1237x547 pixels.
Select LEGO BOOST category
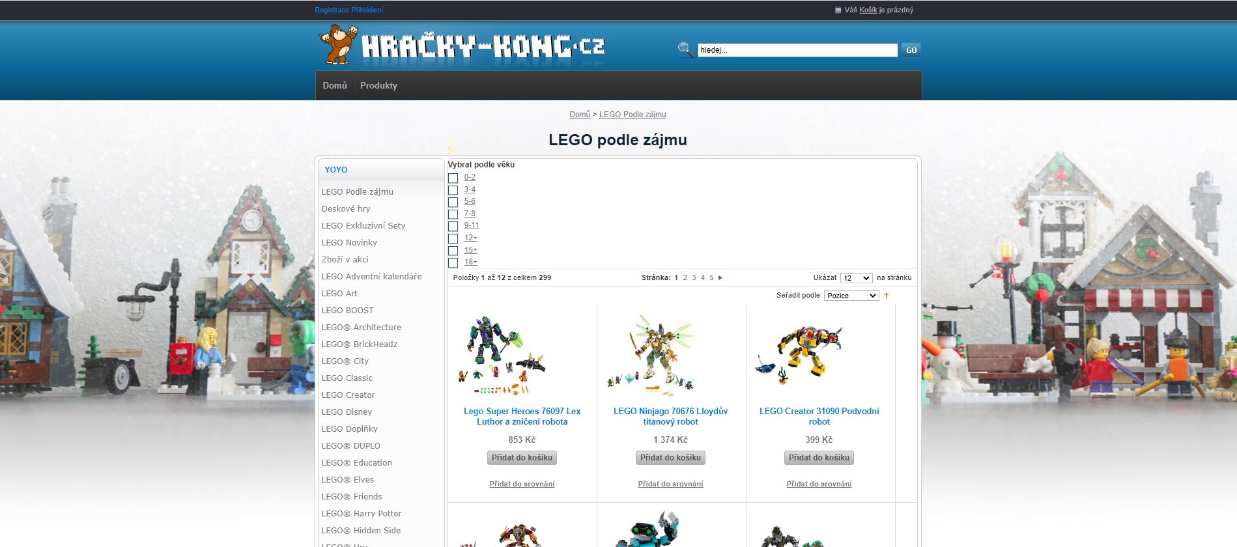coord(347,310)
